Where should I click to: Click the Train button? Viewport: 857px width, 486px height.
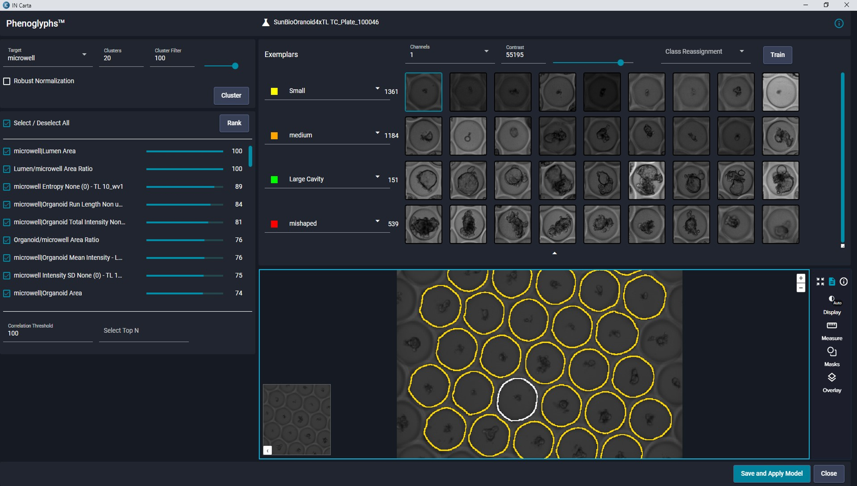coord(777,55)
